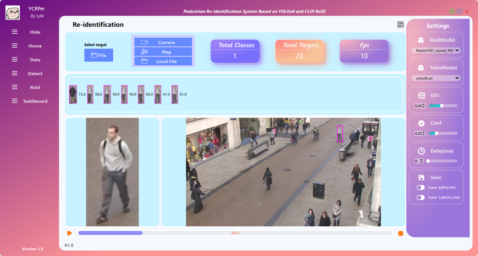Click the orange stop button
Image resolution: width=478 pixels, height=256 pixels.
(400, 233)
